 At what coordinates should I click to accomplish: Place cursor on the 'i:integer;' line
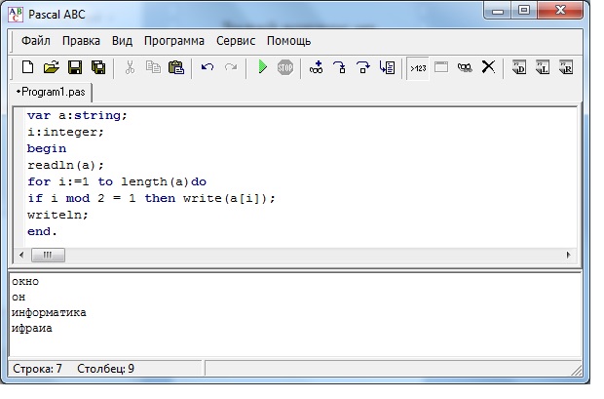pos(65,132)
